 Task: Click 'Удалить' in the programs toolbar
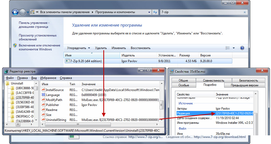pyautogui.click(x=101, y=48)
